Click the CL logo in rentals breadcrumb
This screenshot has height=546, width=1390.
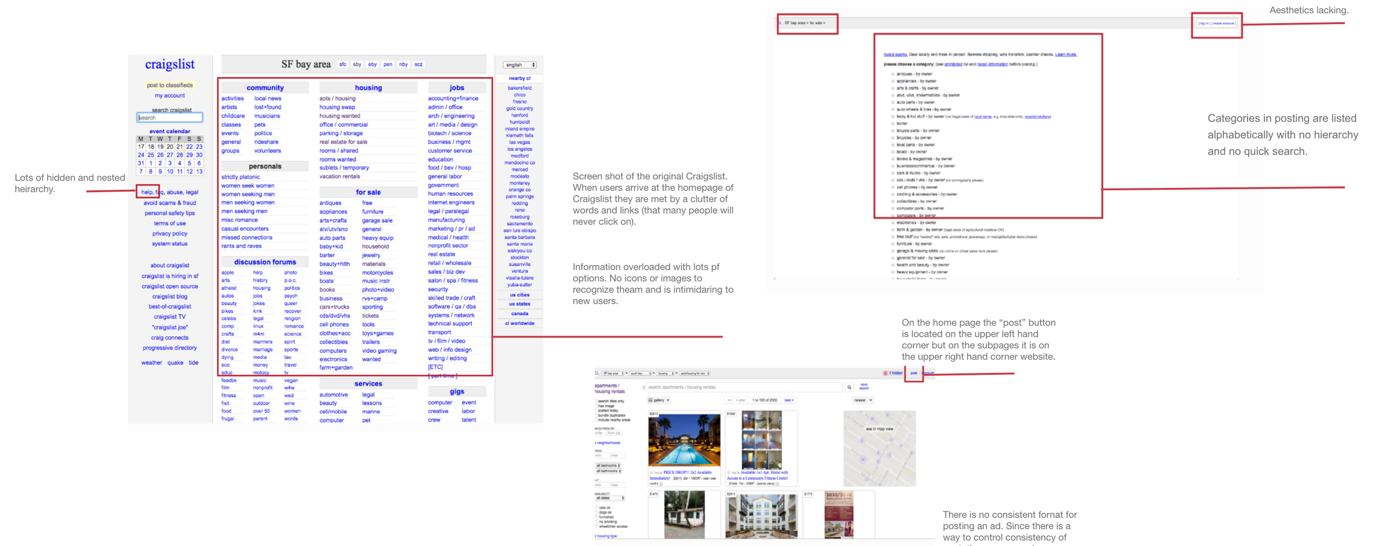coord(597,373)
